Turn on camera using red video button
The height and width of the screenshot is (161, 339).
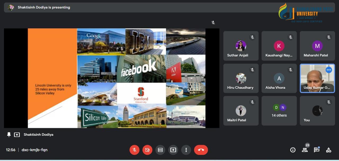147,150
